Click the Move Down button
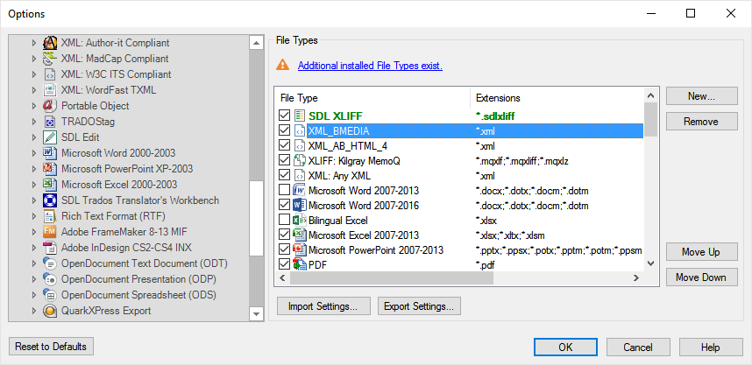Image resolution: width=752 pixels, height=365 pixels. click(702, 277)
